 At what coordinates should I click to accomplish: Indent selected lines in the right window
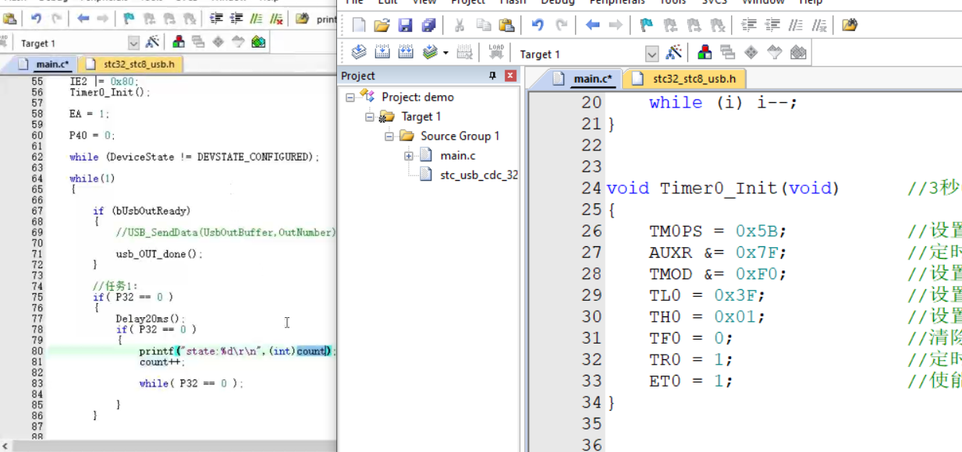749,26
